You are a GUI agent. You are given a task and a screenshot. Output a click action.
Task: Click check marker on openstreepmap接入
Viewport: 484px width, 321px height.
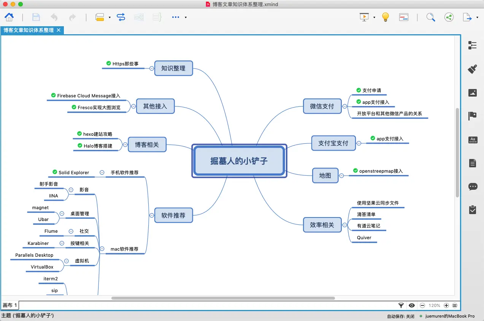[x=355, y=171]
